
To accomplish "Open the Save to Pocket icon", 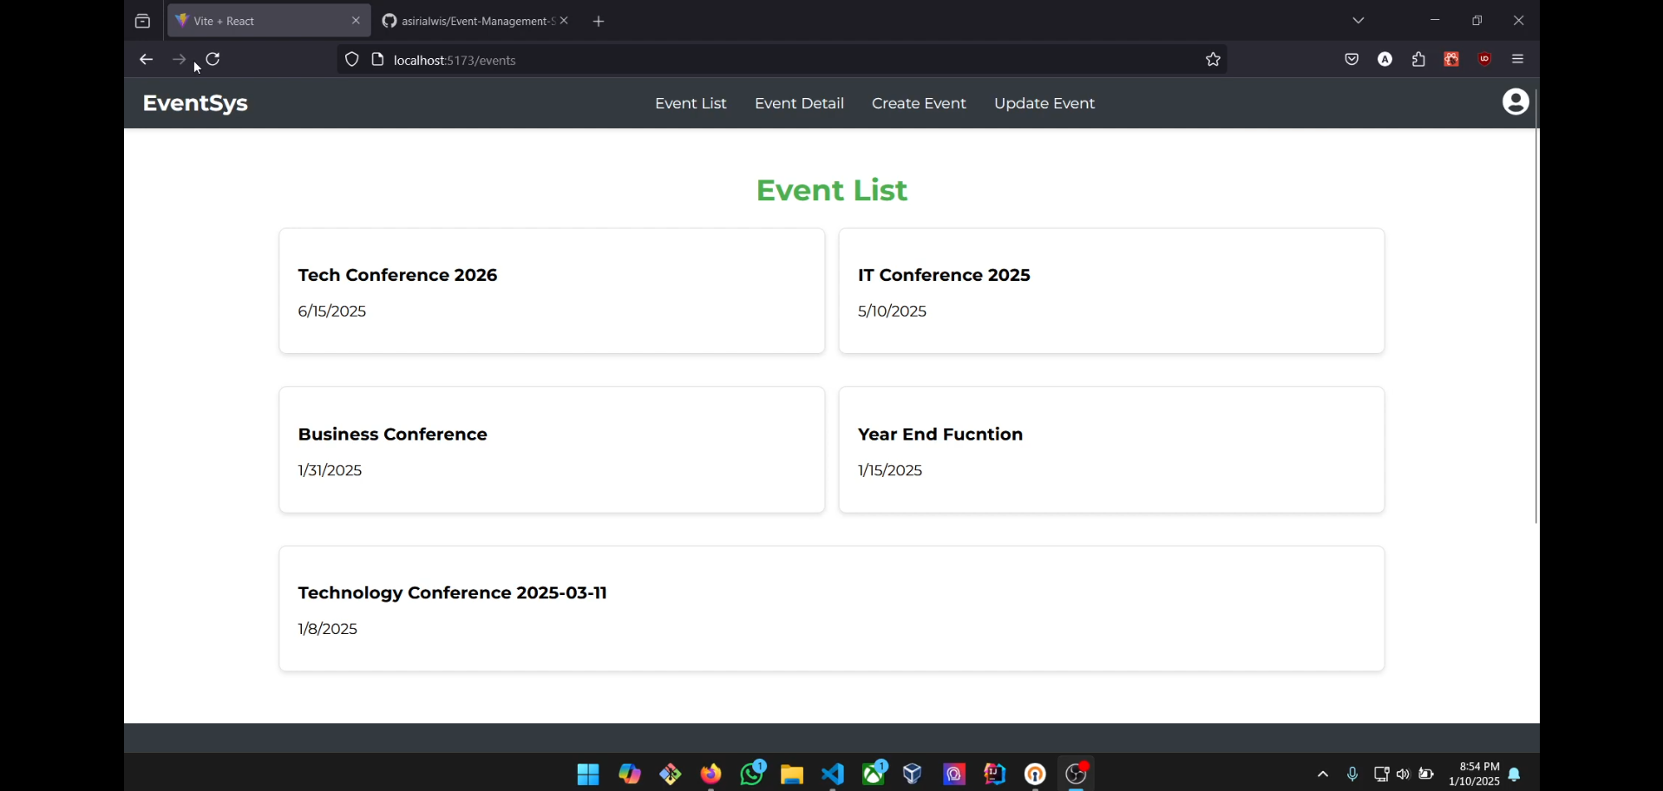I will tap(1352, 60).
